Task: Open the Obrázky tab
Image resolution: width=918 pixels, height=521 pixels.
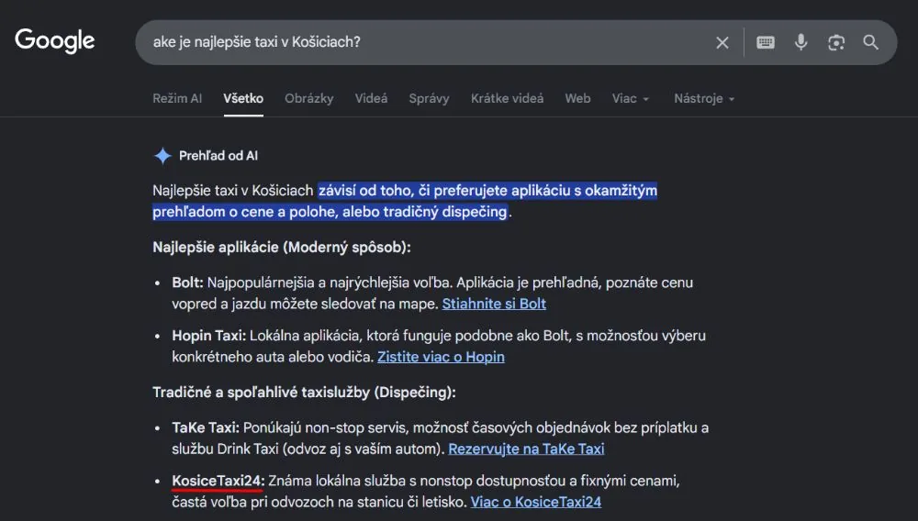Action: pyautogui.click(x=309, y=98)
